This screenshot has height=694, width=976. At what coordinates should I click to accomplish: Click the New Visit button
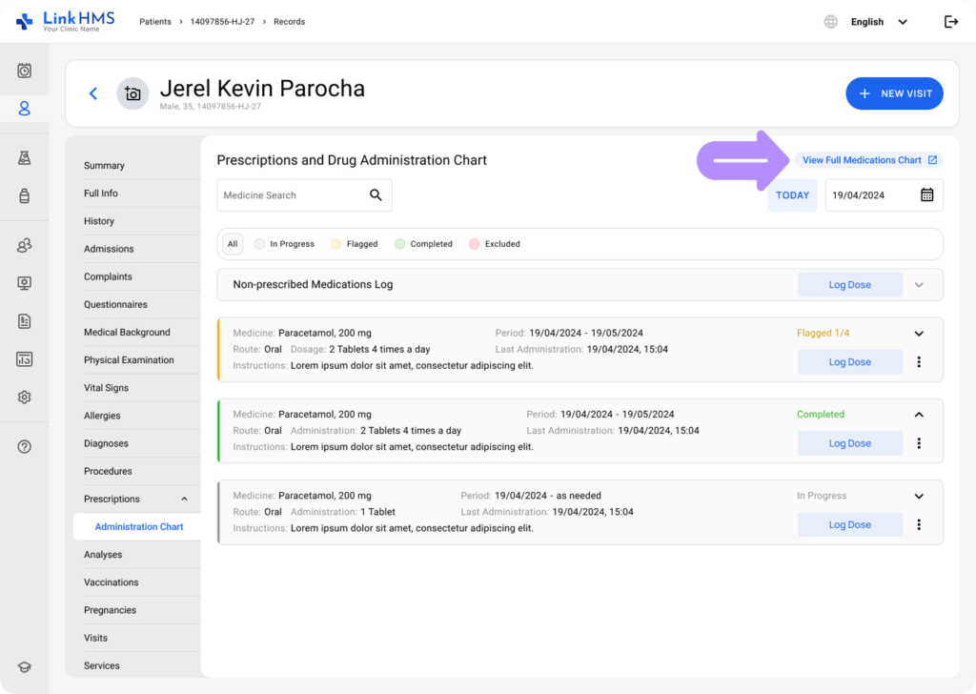coord(894,93)
